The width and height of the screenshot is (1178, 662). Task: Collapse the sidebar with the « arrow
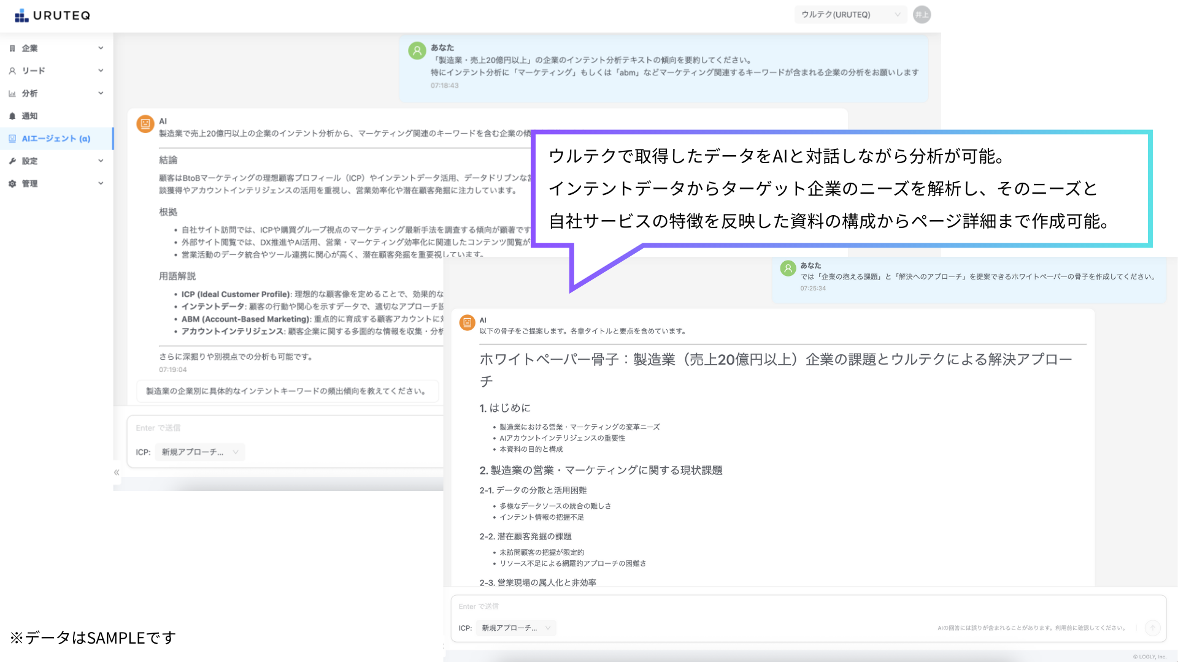click(x=117, y=472)
